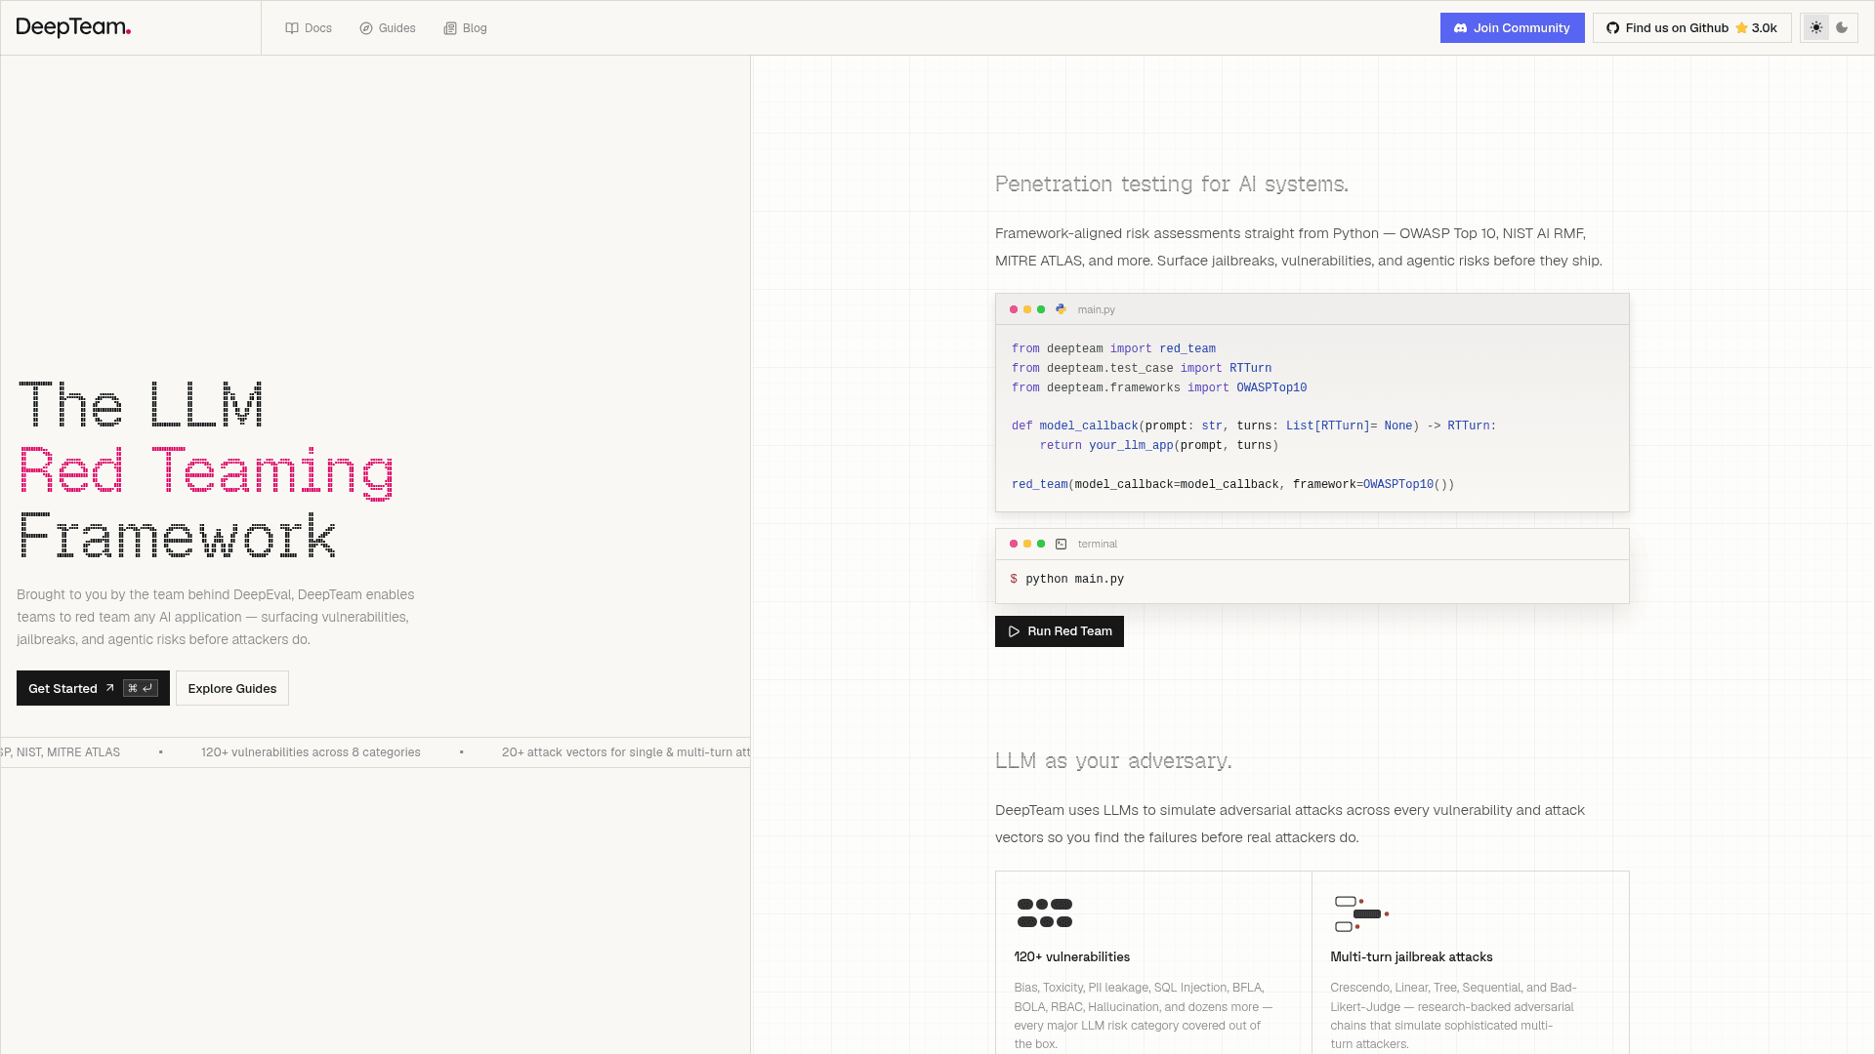Click the 120+ vulnerabilities card heading

pyautogui.click(x=1071, y=957)
